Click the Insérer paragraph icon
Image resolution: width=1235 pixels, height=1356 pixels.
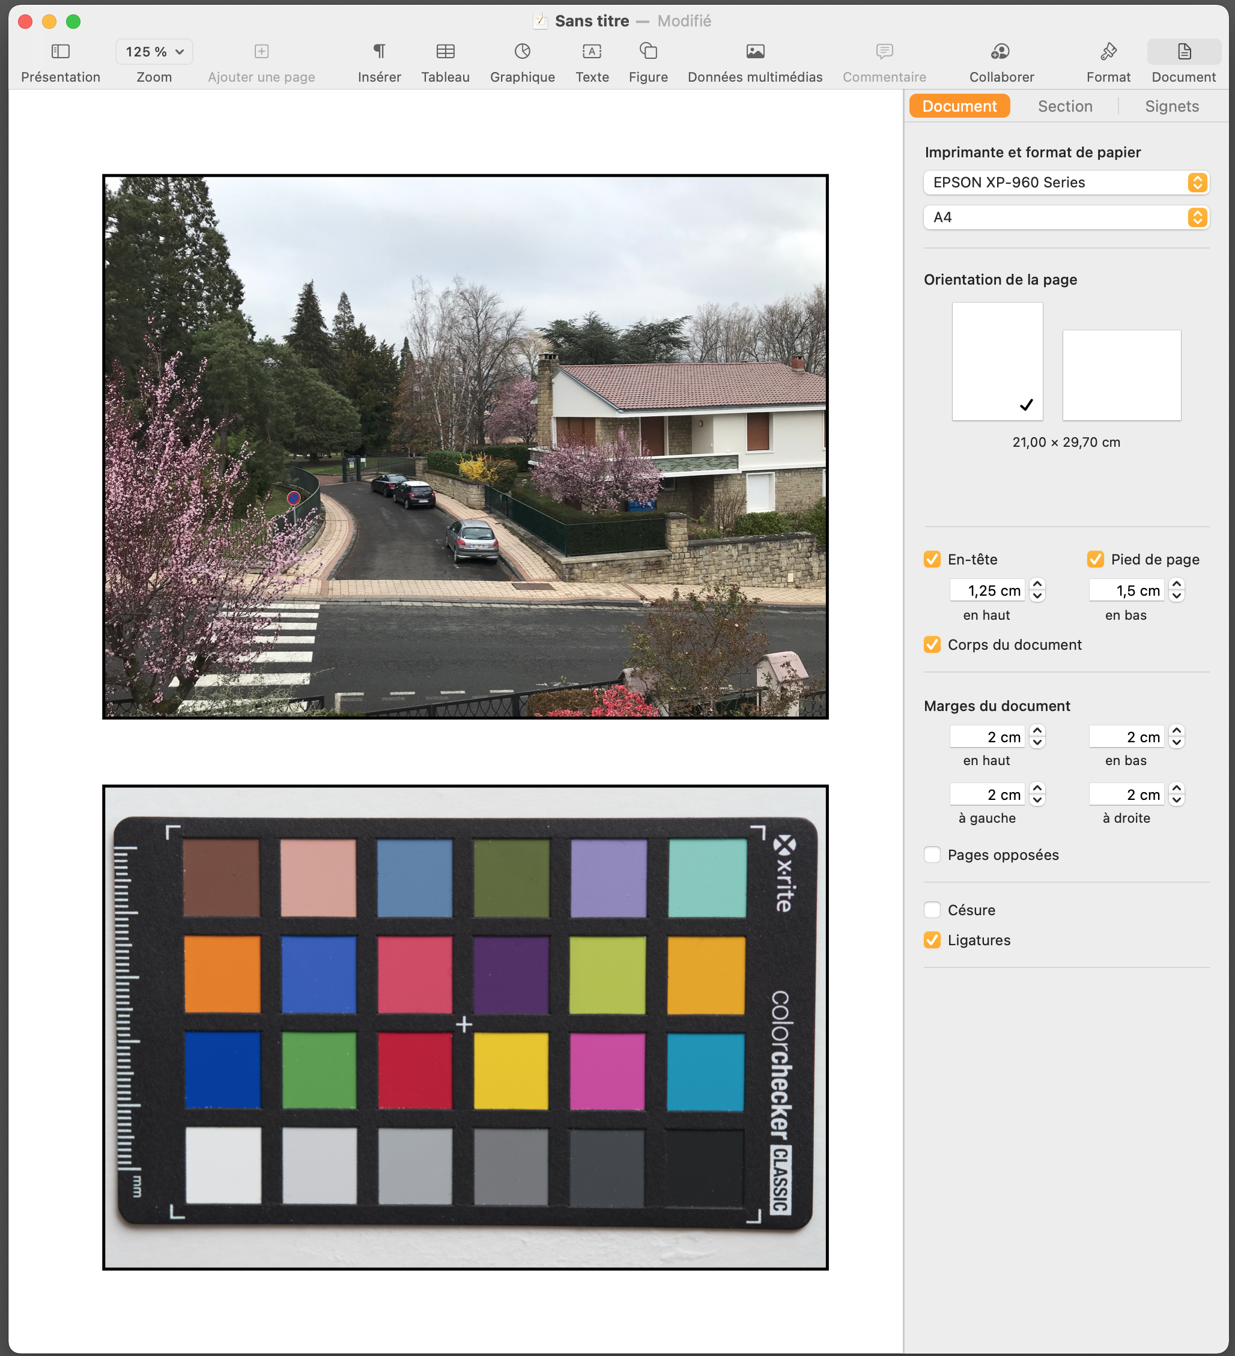380,51
